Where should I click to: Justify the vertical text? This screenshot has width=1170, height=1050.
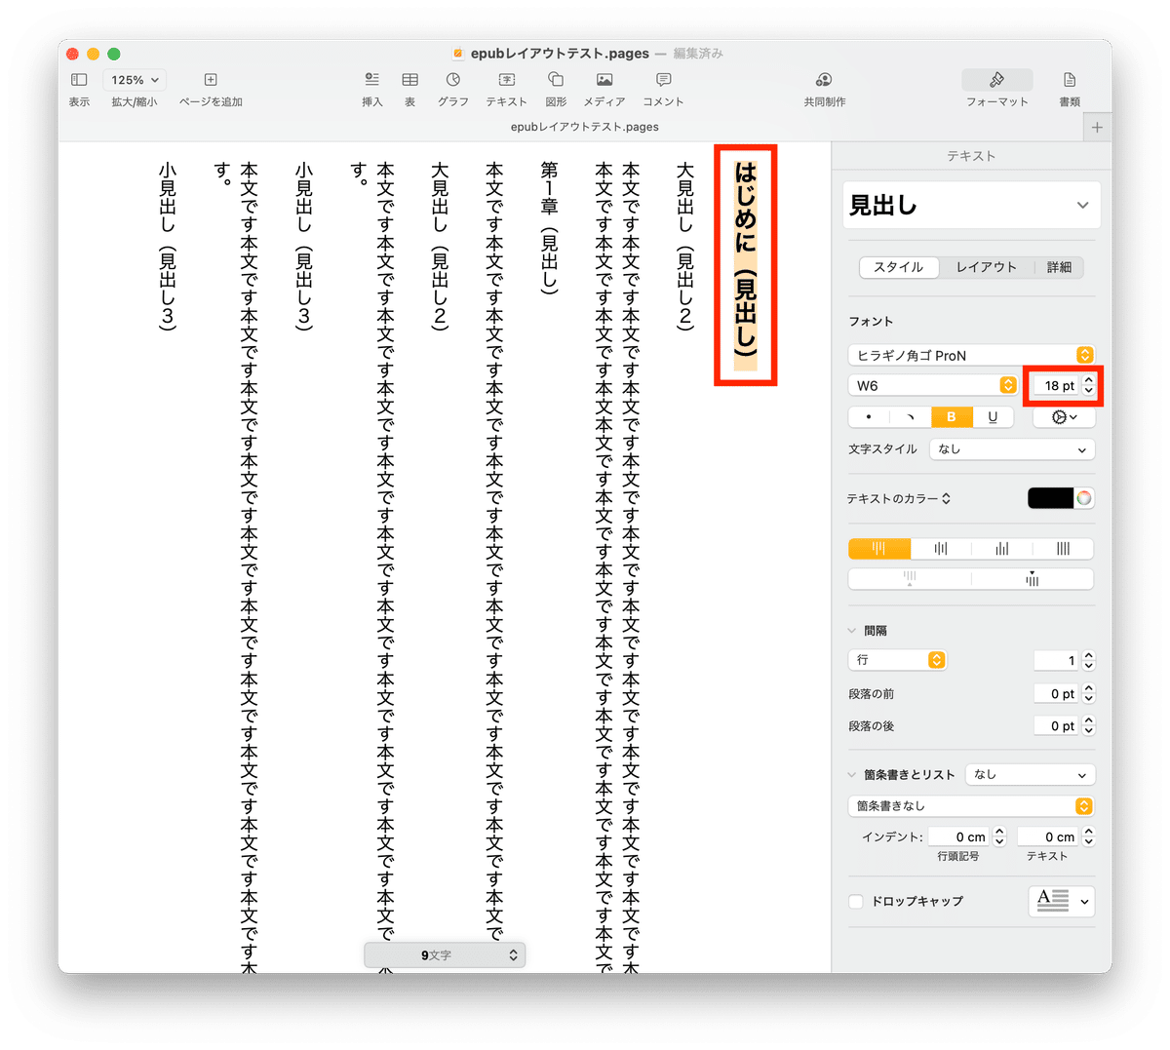(x=1063, y=549)
